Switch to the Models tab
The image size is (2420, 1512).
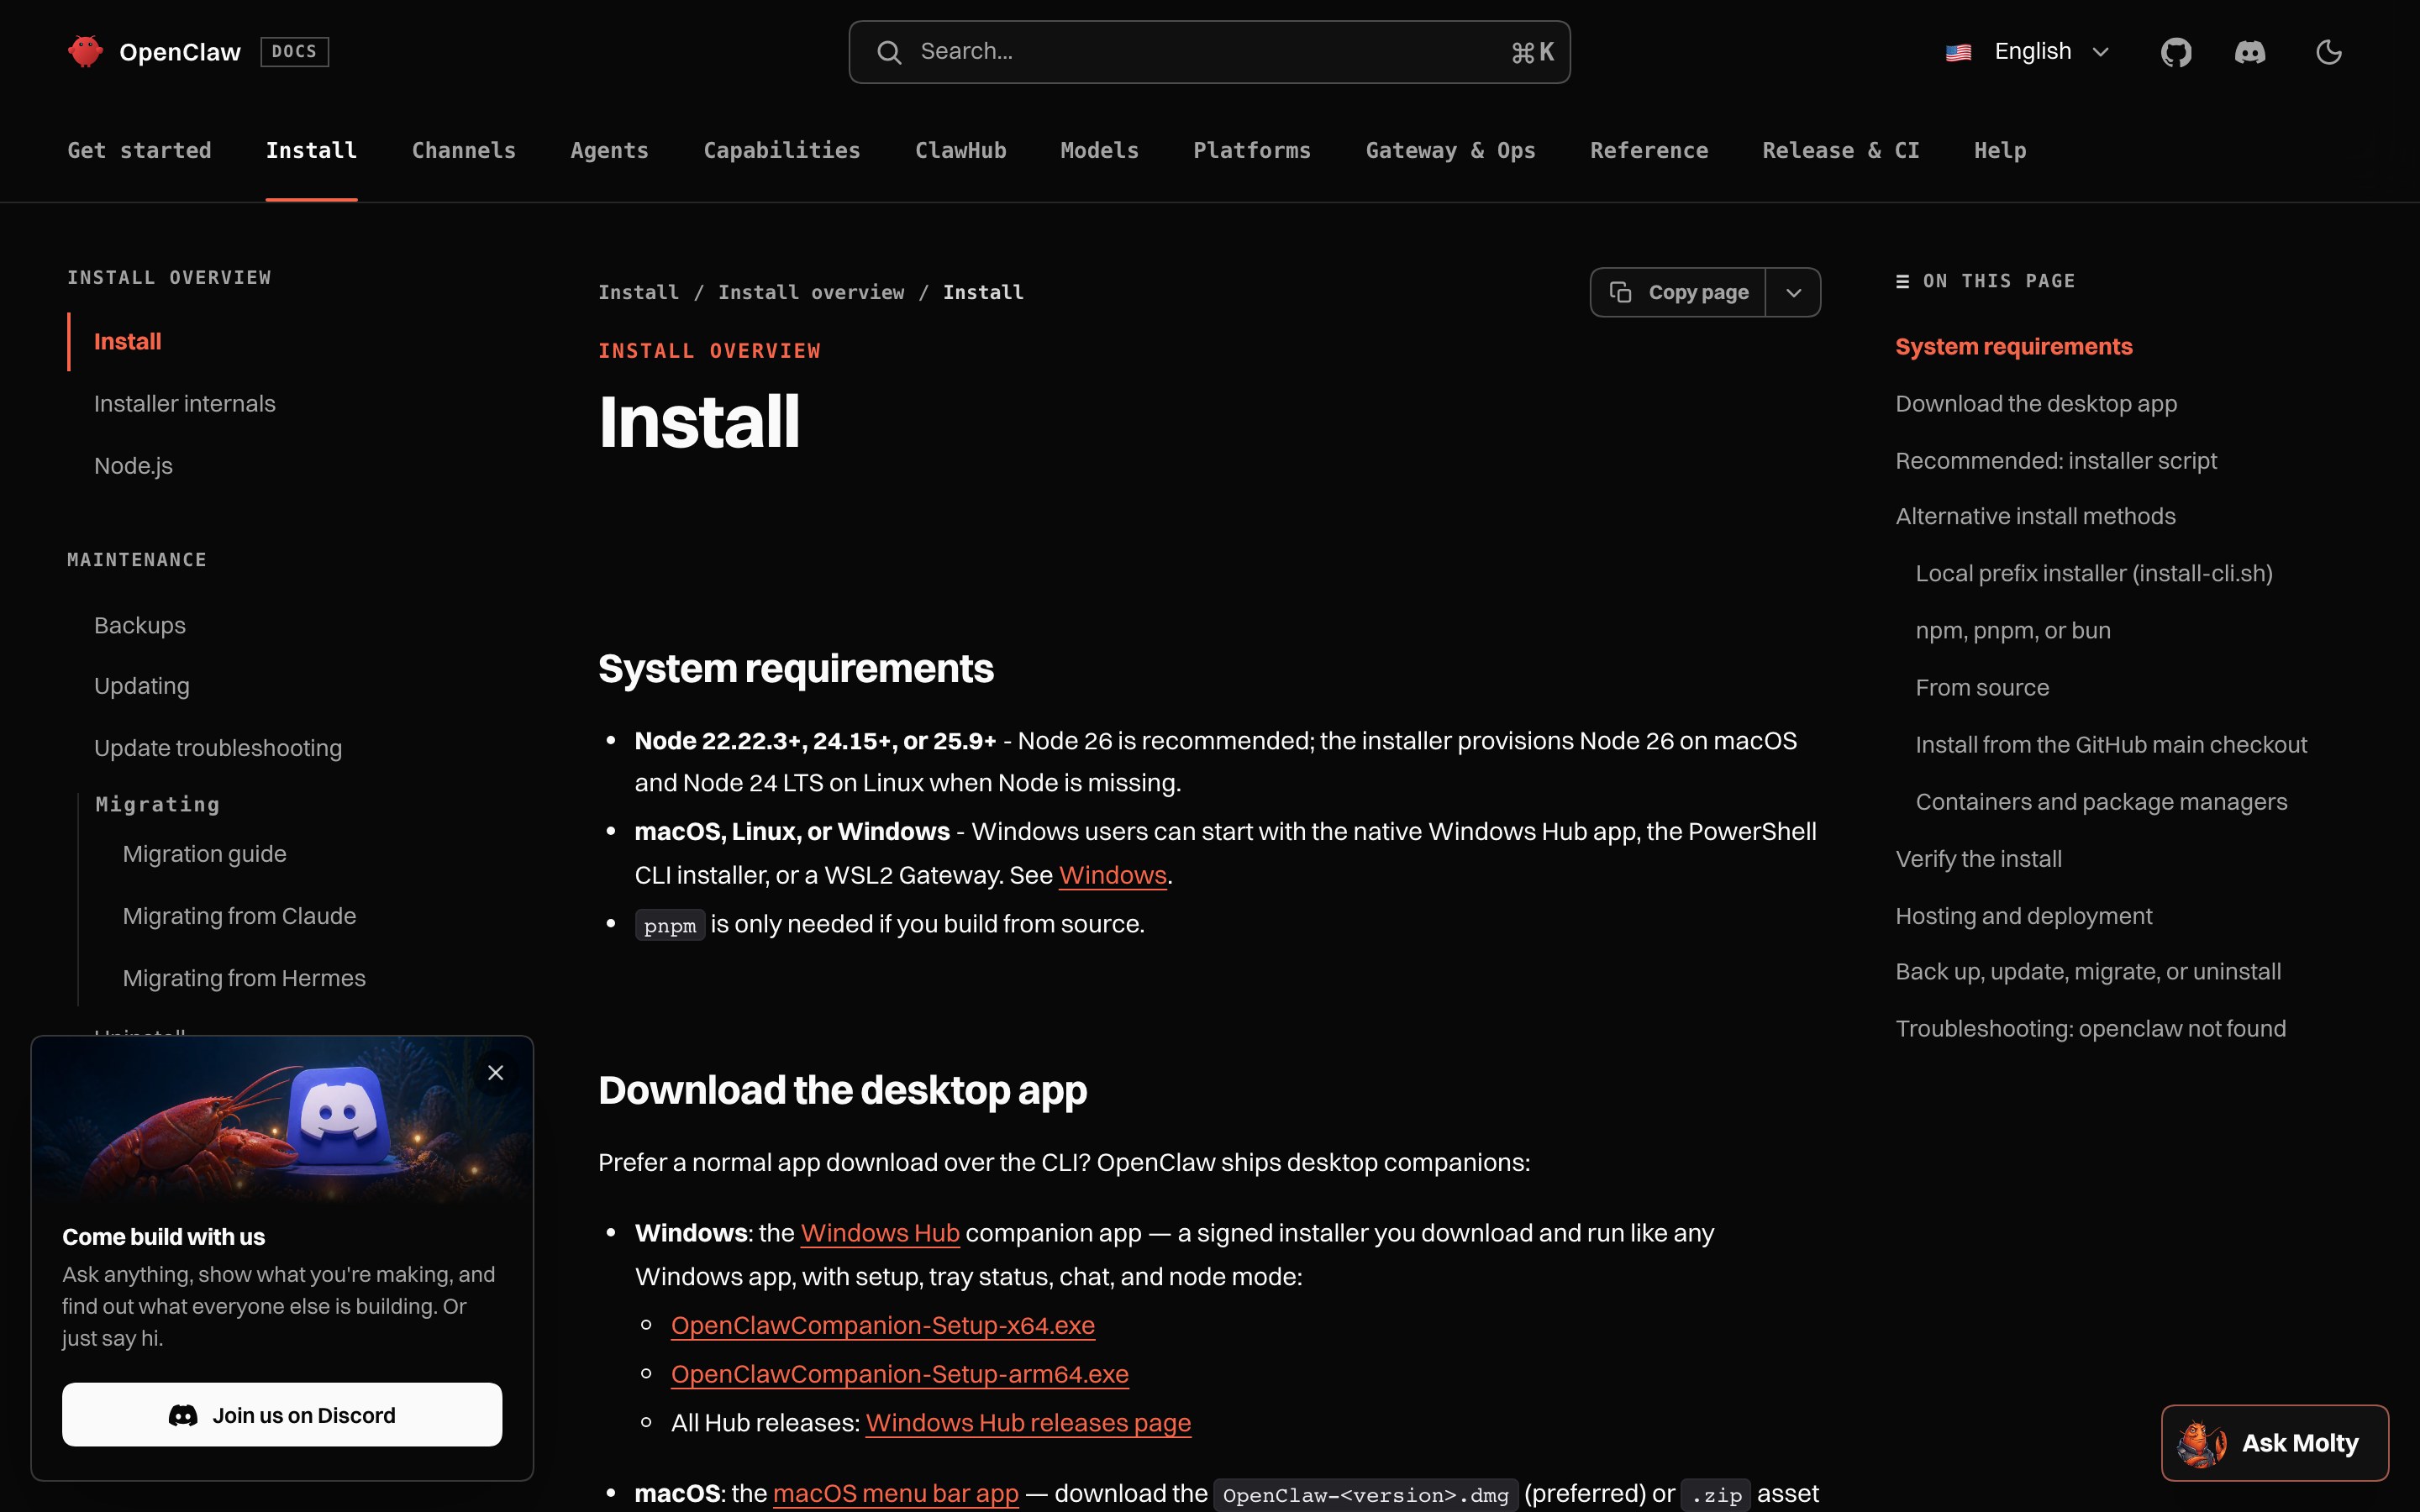(x=1099, y=150)
